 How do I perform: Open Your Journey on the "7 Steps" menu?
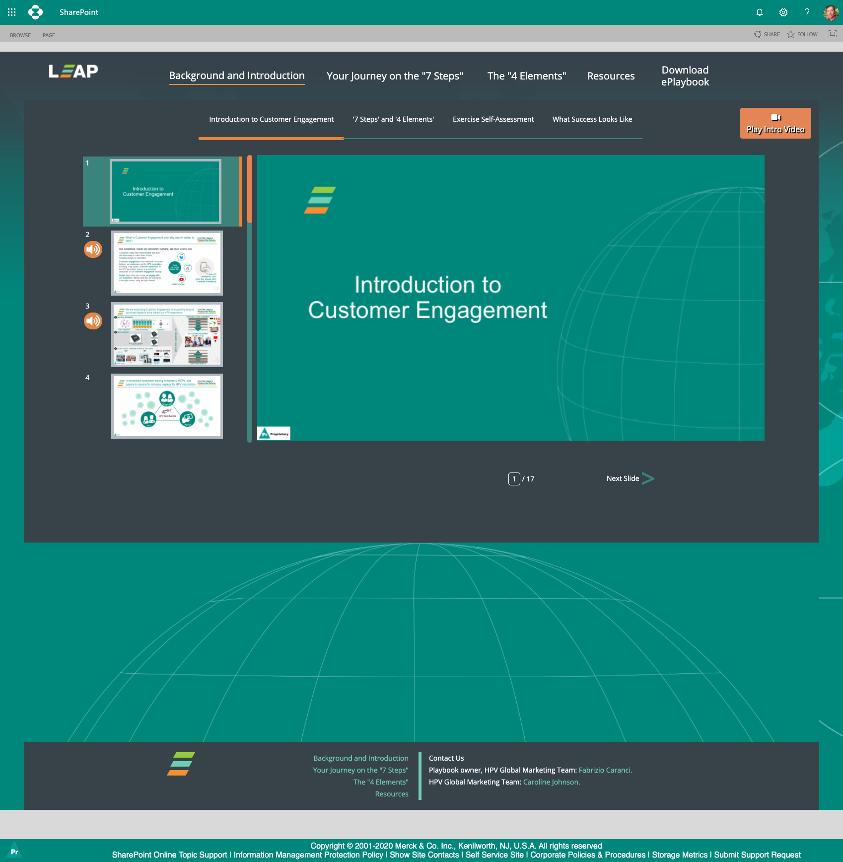395,76
